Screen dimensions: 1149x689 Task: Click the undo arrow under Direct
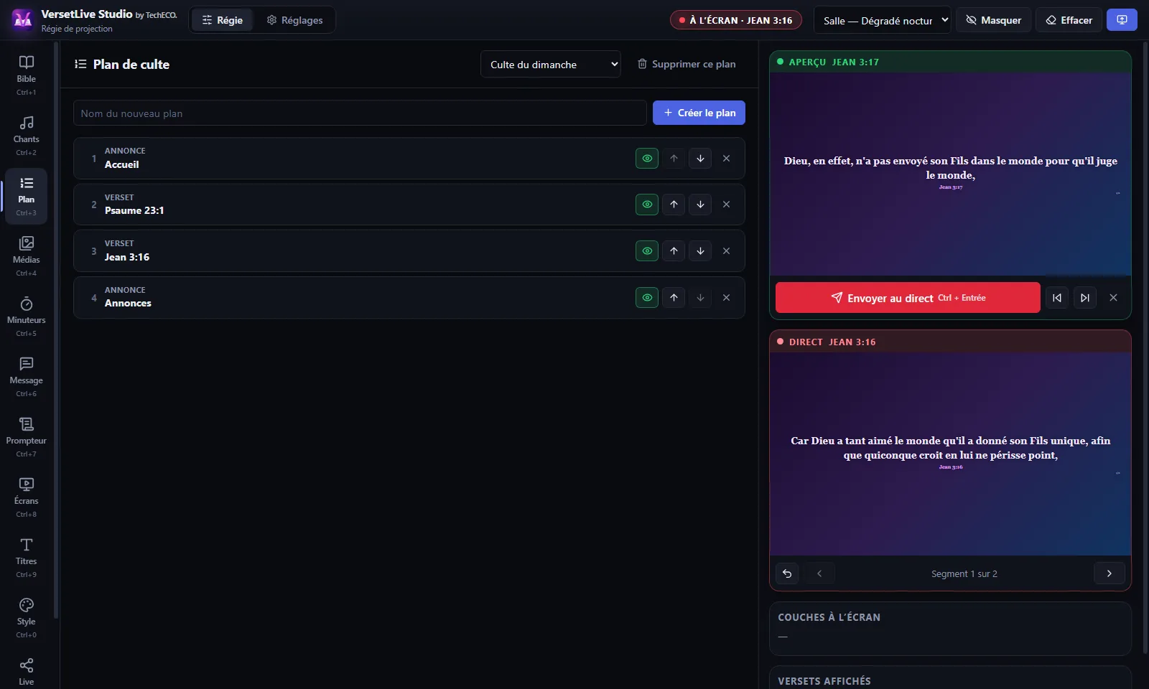pyautogui.click(x=787, y=573)
